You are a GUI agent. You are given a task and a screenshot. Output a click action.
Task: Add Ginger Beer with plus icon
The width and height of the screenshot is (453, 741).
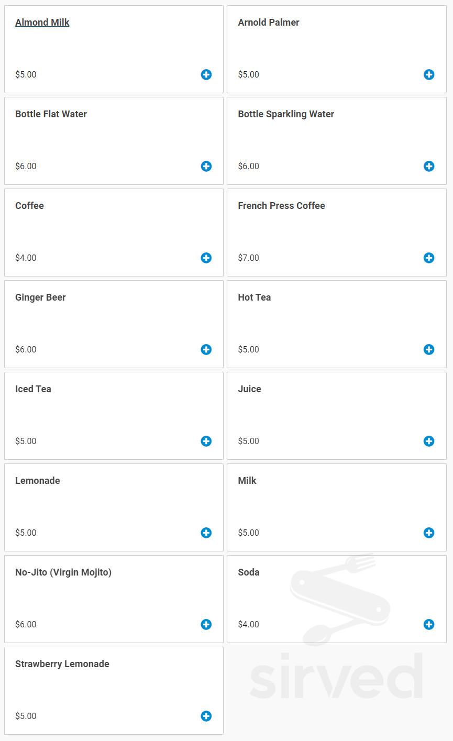(206, 349)
